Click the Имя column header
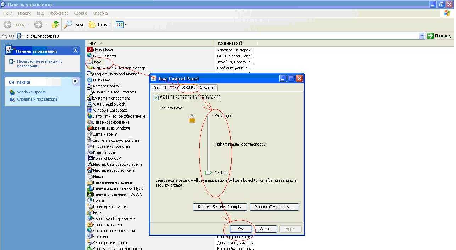This screenshot has width=456, height=250. coord(93,43)
